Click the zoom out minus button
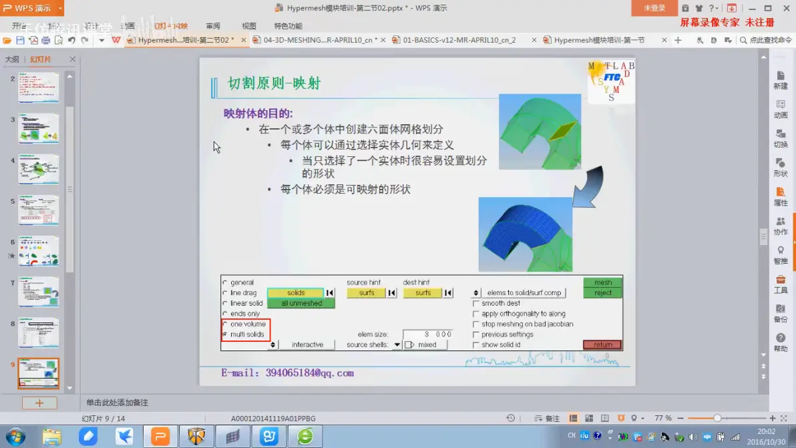The width and height of the screenshot is (796, 448). coord(680,419)
